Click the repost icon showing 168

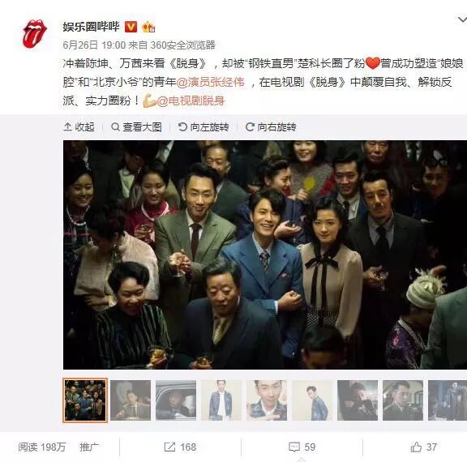(180, 447)
